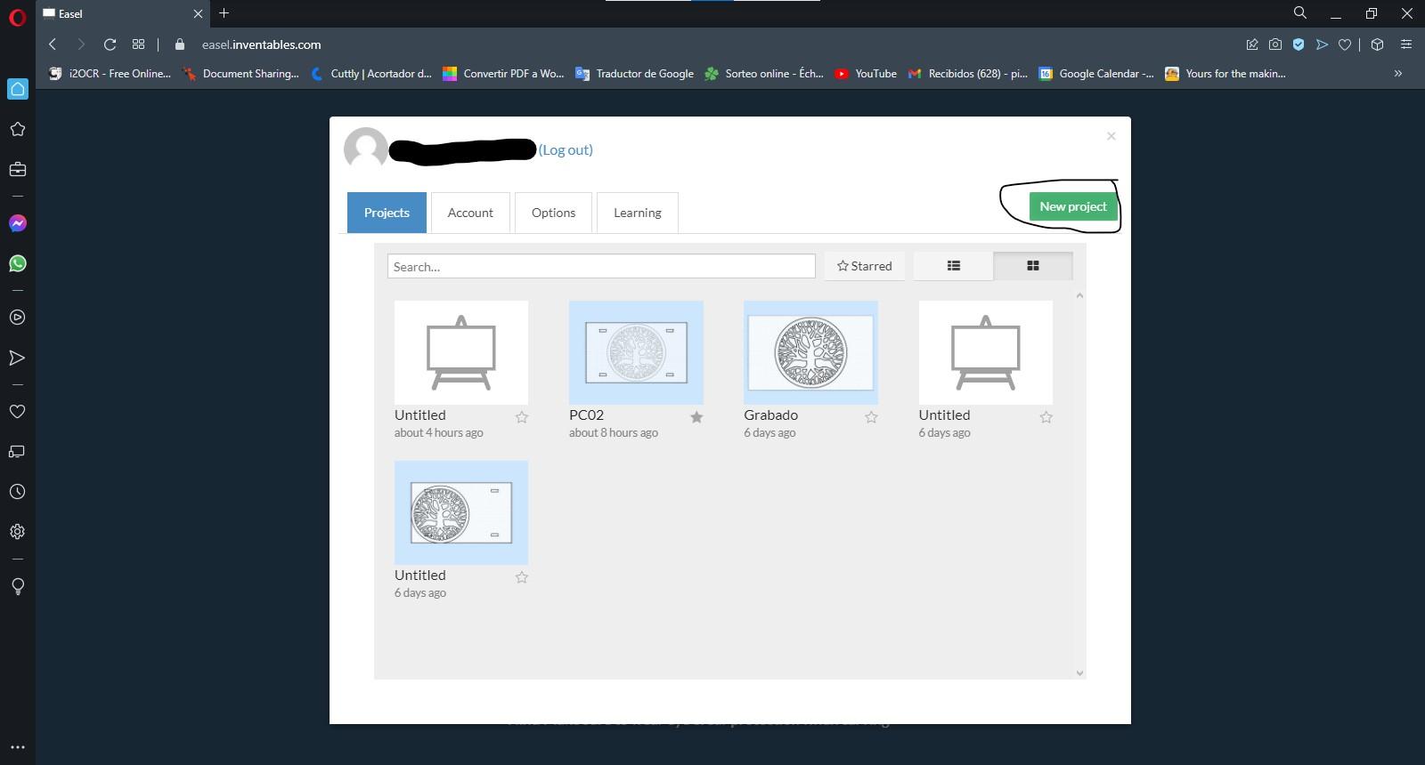1425x765 pixels.
Task: Open the Easy setup menu icon
Action: (1406, 44)
